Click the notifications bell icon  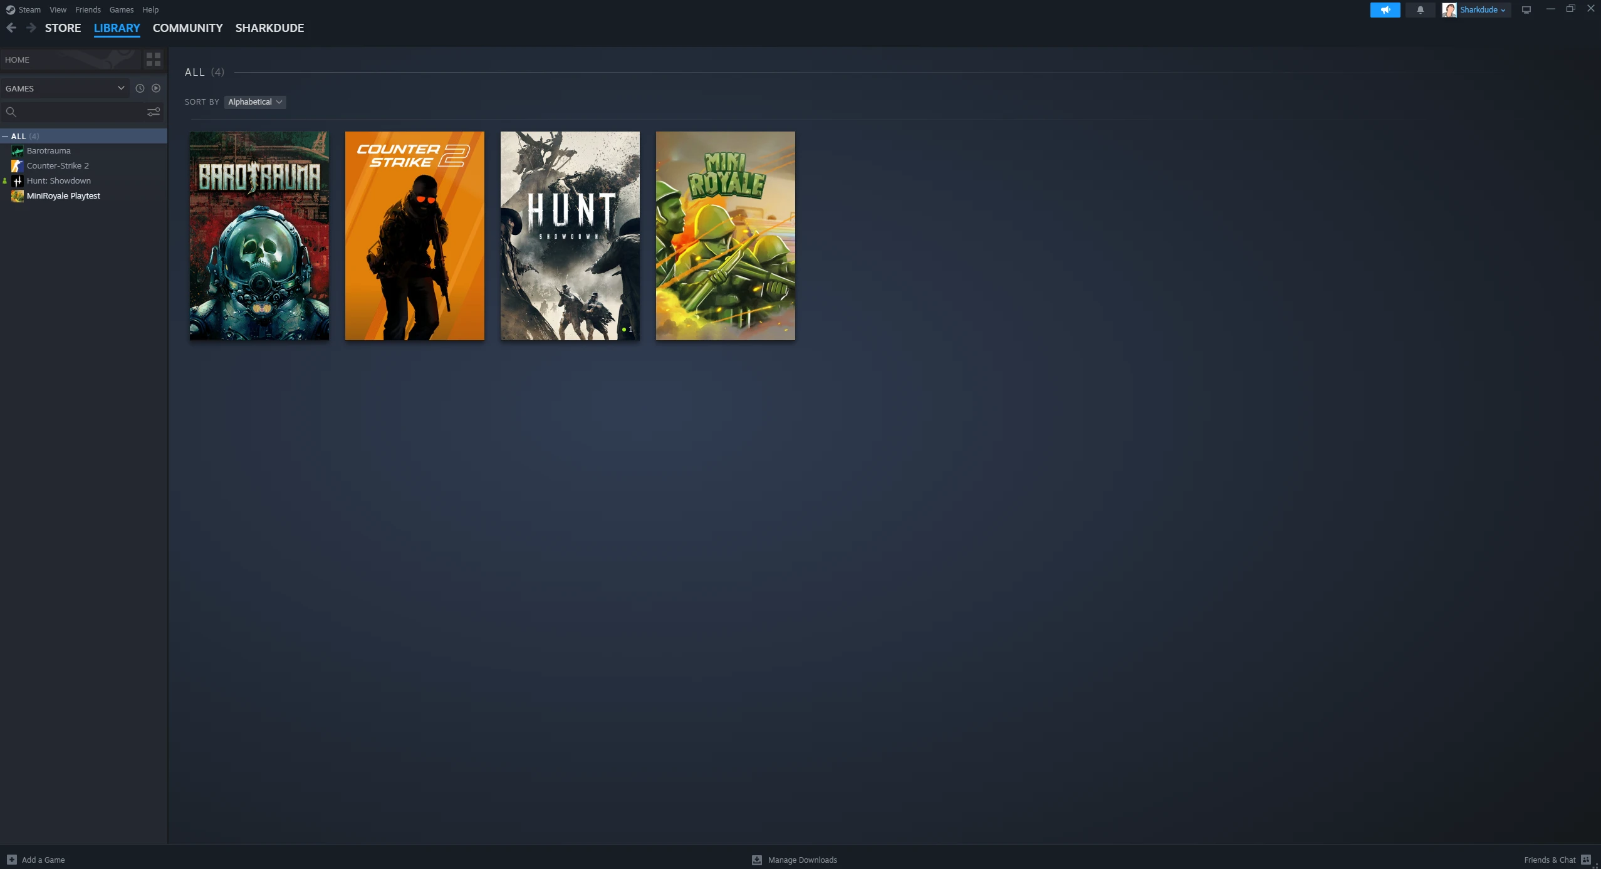(1419, 9)
